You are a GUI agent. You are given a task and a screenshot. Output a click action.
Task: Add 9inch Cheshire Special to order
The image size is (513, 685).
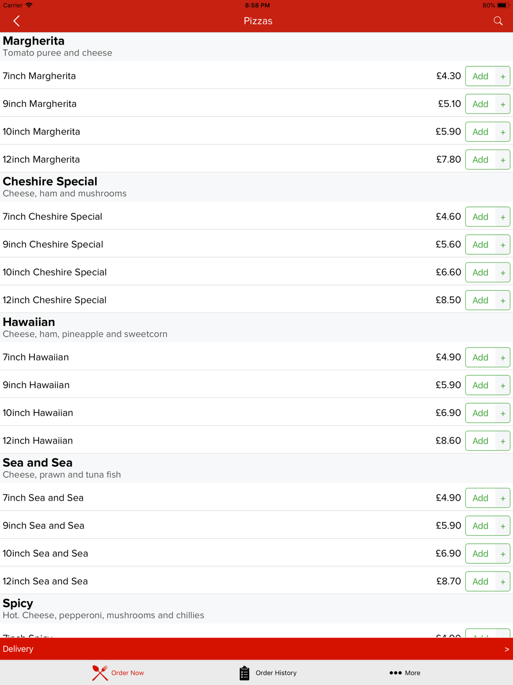point(481,245)
